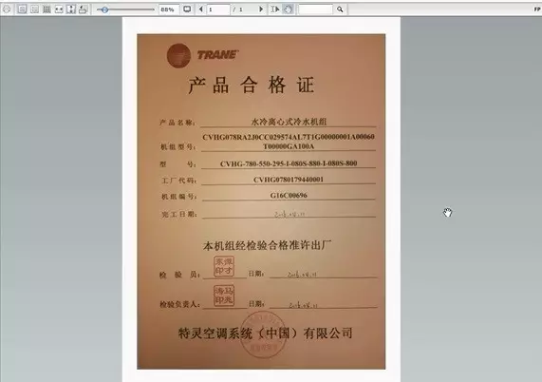542x382 pixels.
Task: Click fit-to-height page icon
Action: pyautogui.click(x=71, y=10)
